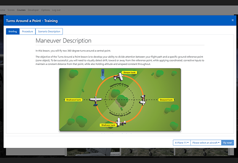
Task: Close the Turns Around a Point dialog
Action: (233, 20)
